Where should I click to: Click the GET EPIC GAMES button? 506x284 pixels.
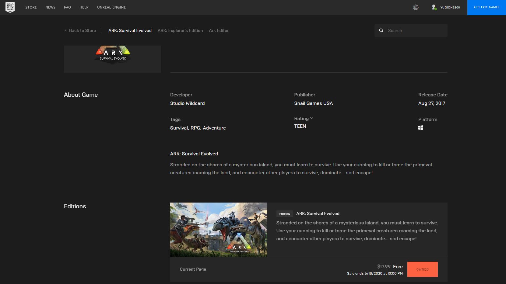(x=487, y=7)
